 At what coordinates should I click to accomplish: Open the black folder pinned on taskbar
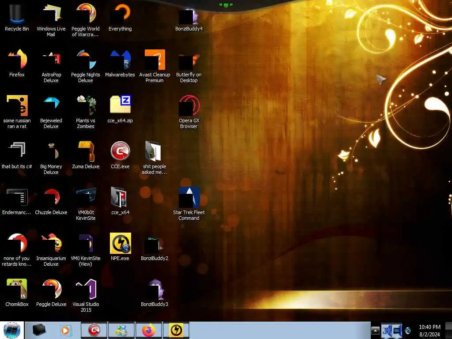[x=39, y=330]
